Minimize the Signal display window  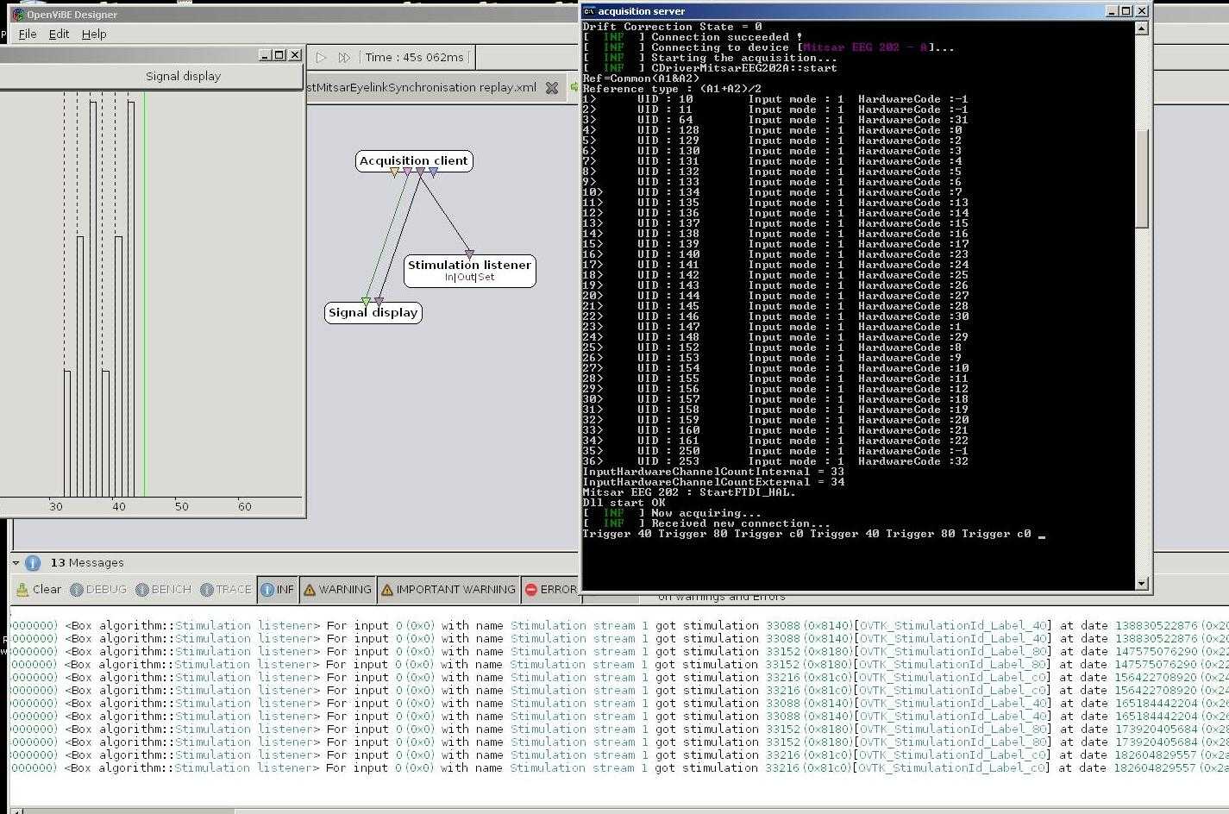[x=265, y=54]
